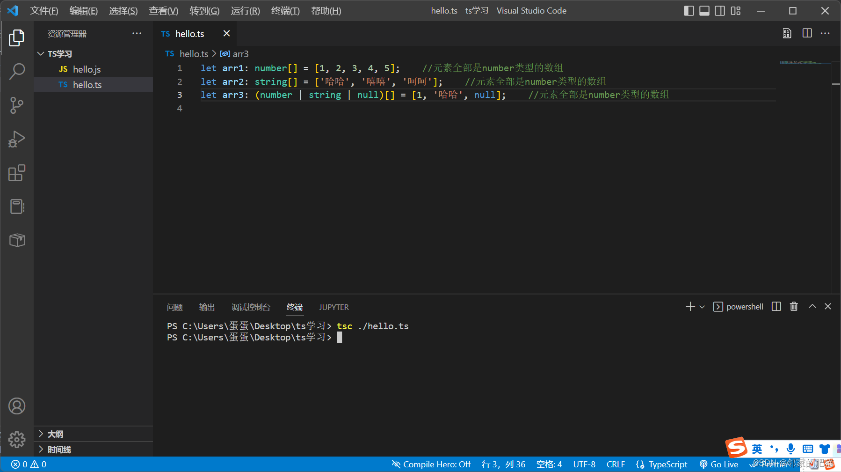The height and width of the screenshot is (472, 841).
Task: Toggle primary sidebar layout button
Action: point(689,11)
